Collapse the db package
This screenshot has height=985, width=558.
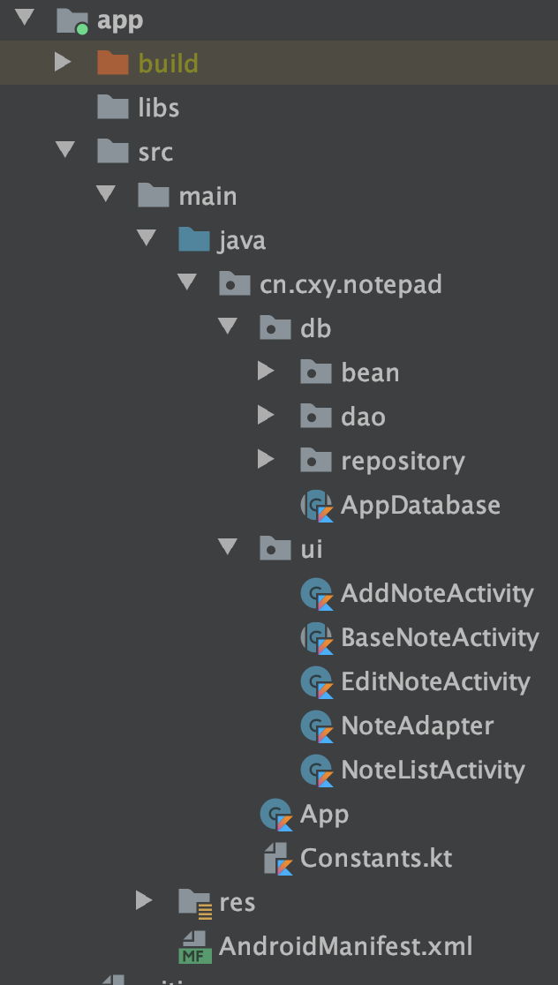tap(228, 328)
